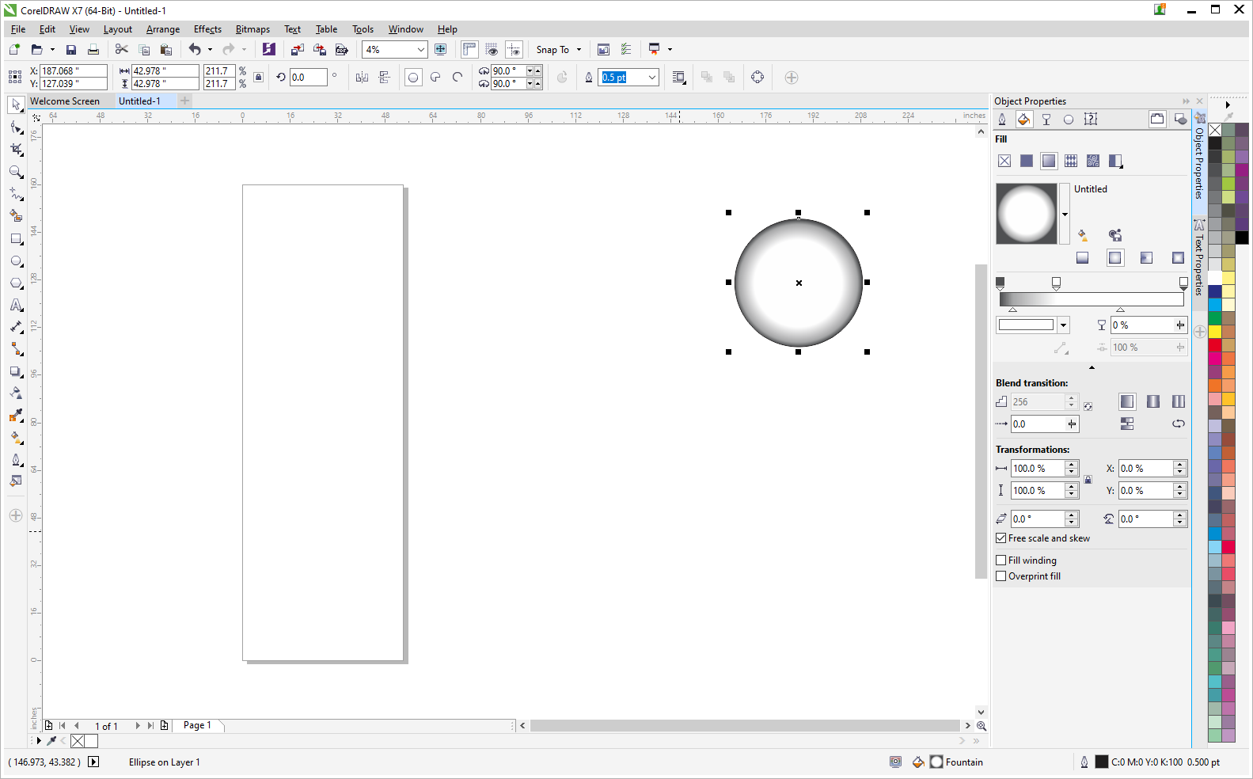Expand the application launcher dropdown arrow
The width and height of the screenshot is (1253, 779).
tap(670, 50)
